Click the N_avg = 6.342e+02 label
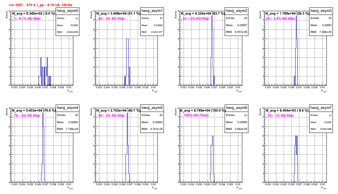Viewport: 338px width, 194px height. pos(33,13)
